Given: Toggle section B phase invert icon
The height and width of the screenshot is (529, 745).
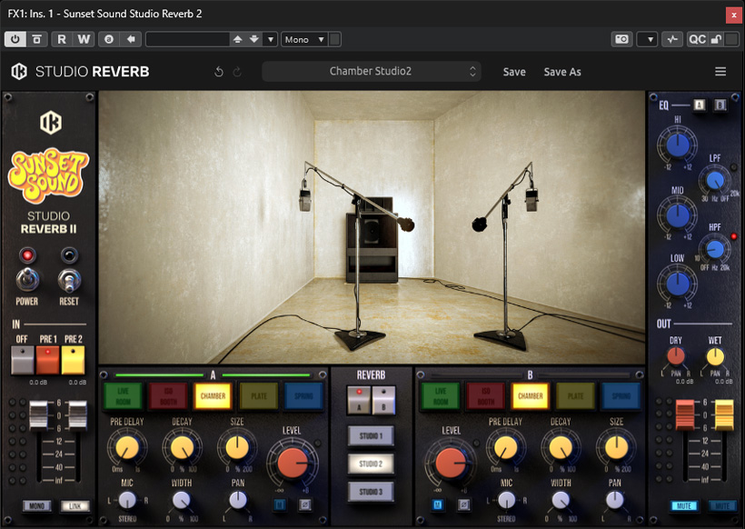Looking at the screenshot, I should pos(464,504).
